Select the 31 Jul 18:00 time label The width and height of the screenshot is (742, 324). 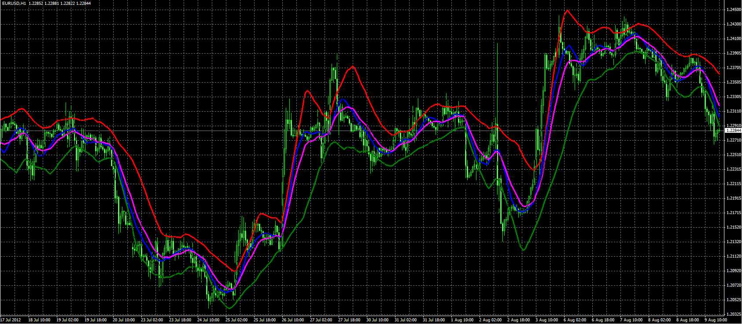tap(434, 320)
